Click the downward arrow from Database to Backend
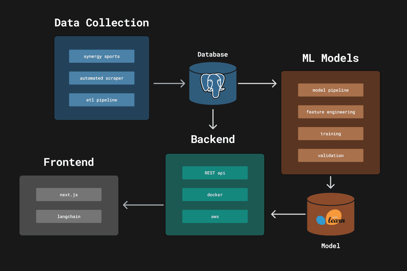This screenshot has height=271, width=407. tap(213, 119)
